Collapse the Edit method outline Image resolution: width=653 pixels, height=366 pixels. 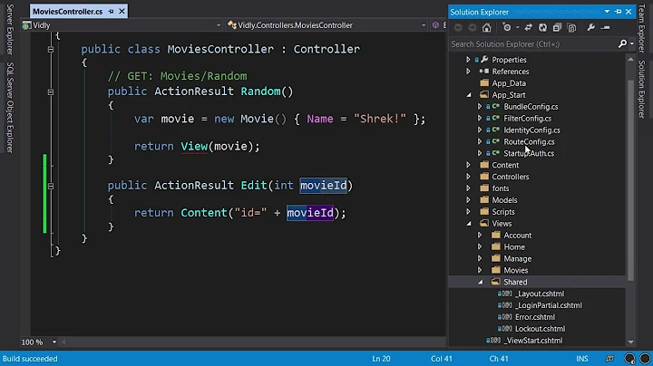(x=51, y=186)
